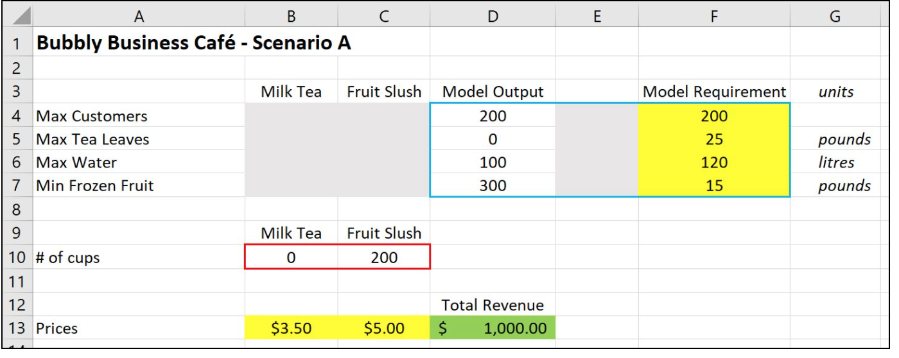Click pounds unit beside Min Frozen Fruit
Screen dimensions: 899x358
point(844,187)
